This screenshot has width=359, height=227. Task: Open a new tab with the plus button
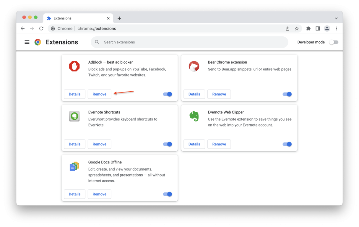tap(119, 18)
